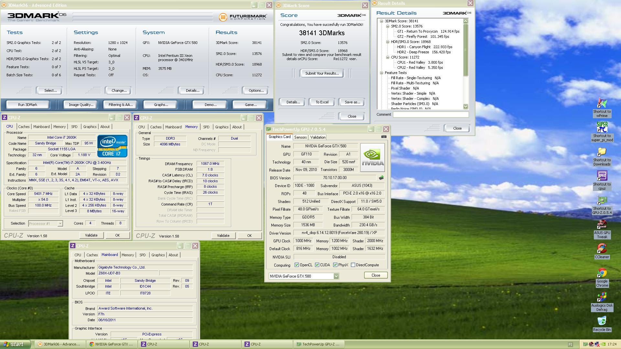
Task: Click the 3DMark Score window title icon
Action: [278, 5]
